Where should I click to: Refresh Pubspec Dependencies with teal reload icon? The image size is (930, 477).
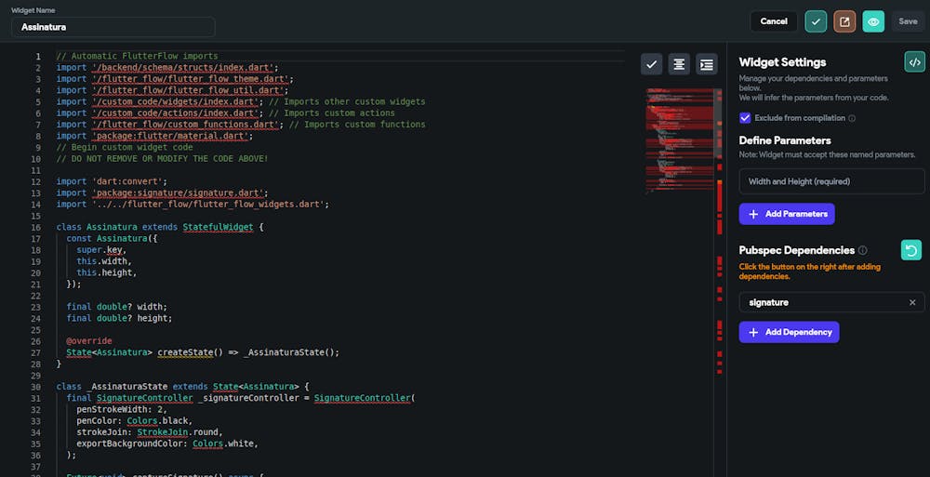coord(911,250)
